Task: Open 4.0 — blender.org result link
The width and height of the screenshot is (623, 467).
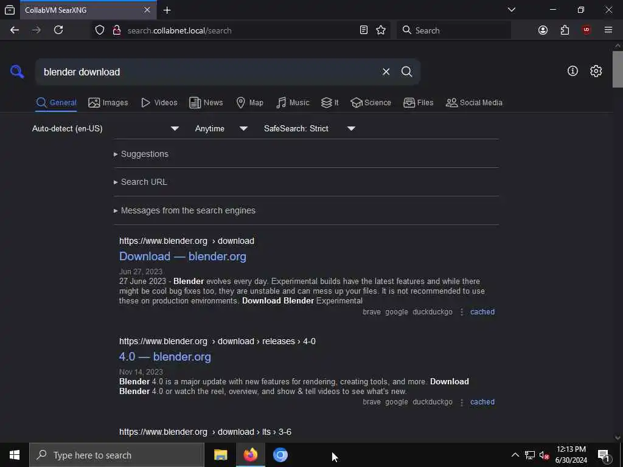Action: point(165,357)
